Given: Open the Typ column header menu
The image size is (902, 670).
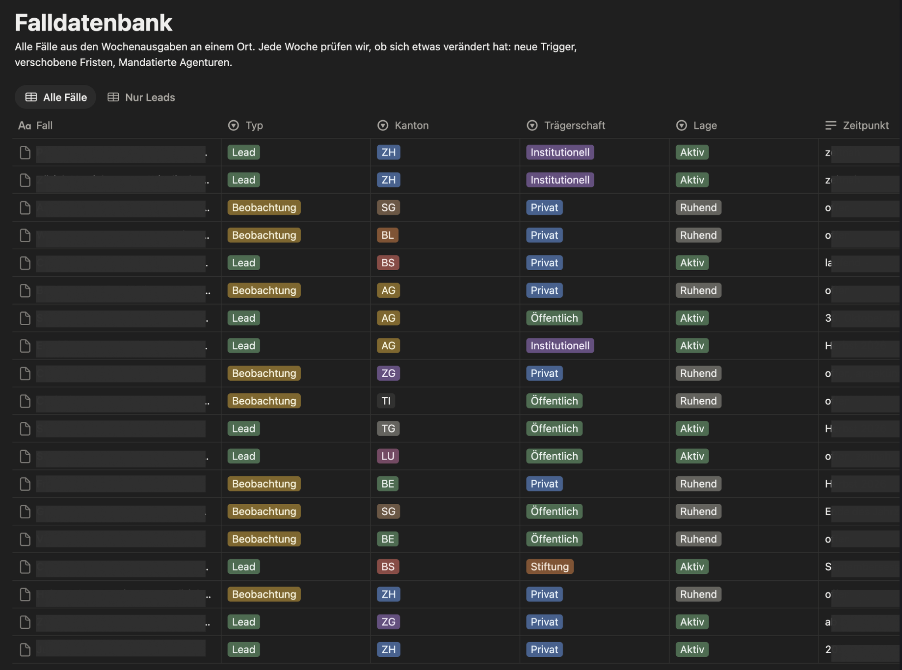Looking at the screenshot, I should [246, 126].
